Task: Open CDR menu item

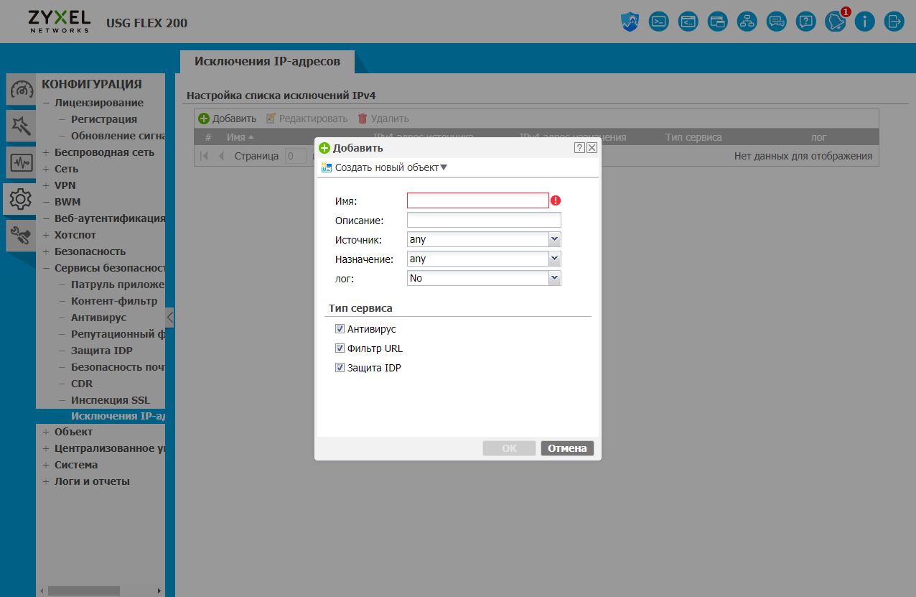Action: 82,384
